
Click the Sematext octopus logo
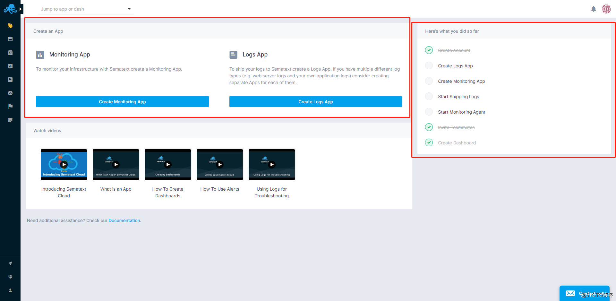(10, 9)
